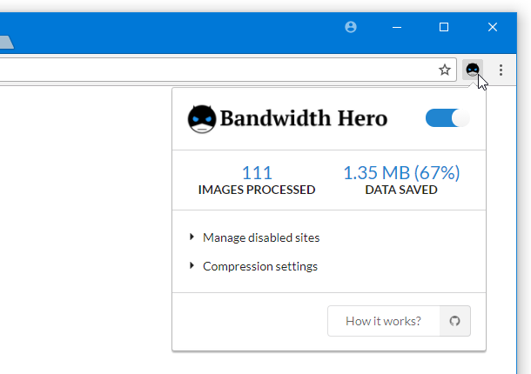Viewport: 531px width, 374px height.
Task: Click the Bandwidth Hero extension toolbar icon
Action: pos(473,70)
